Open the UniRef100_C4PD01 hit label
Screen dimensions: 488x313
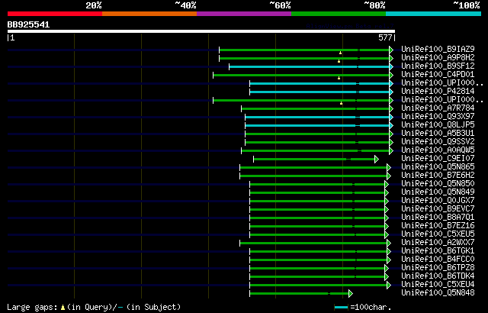(438, 75)
